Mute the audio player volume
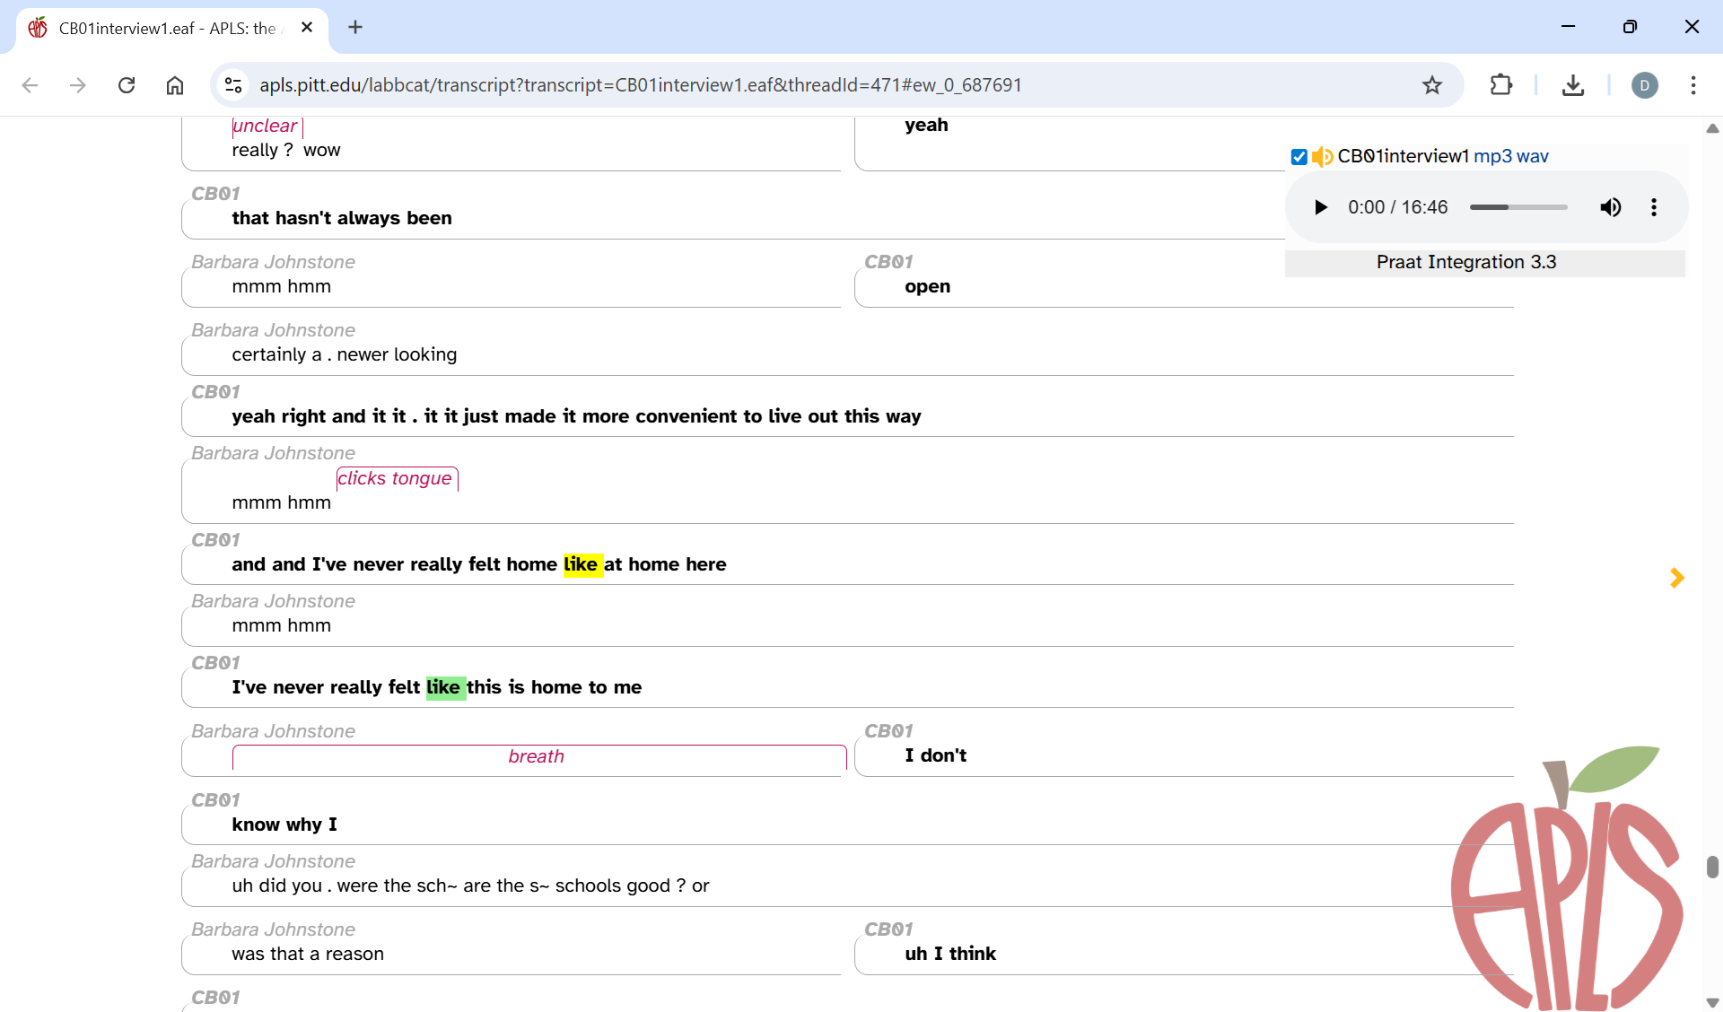 (x=1610, y=207)
